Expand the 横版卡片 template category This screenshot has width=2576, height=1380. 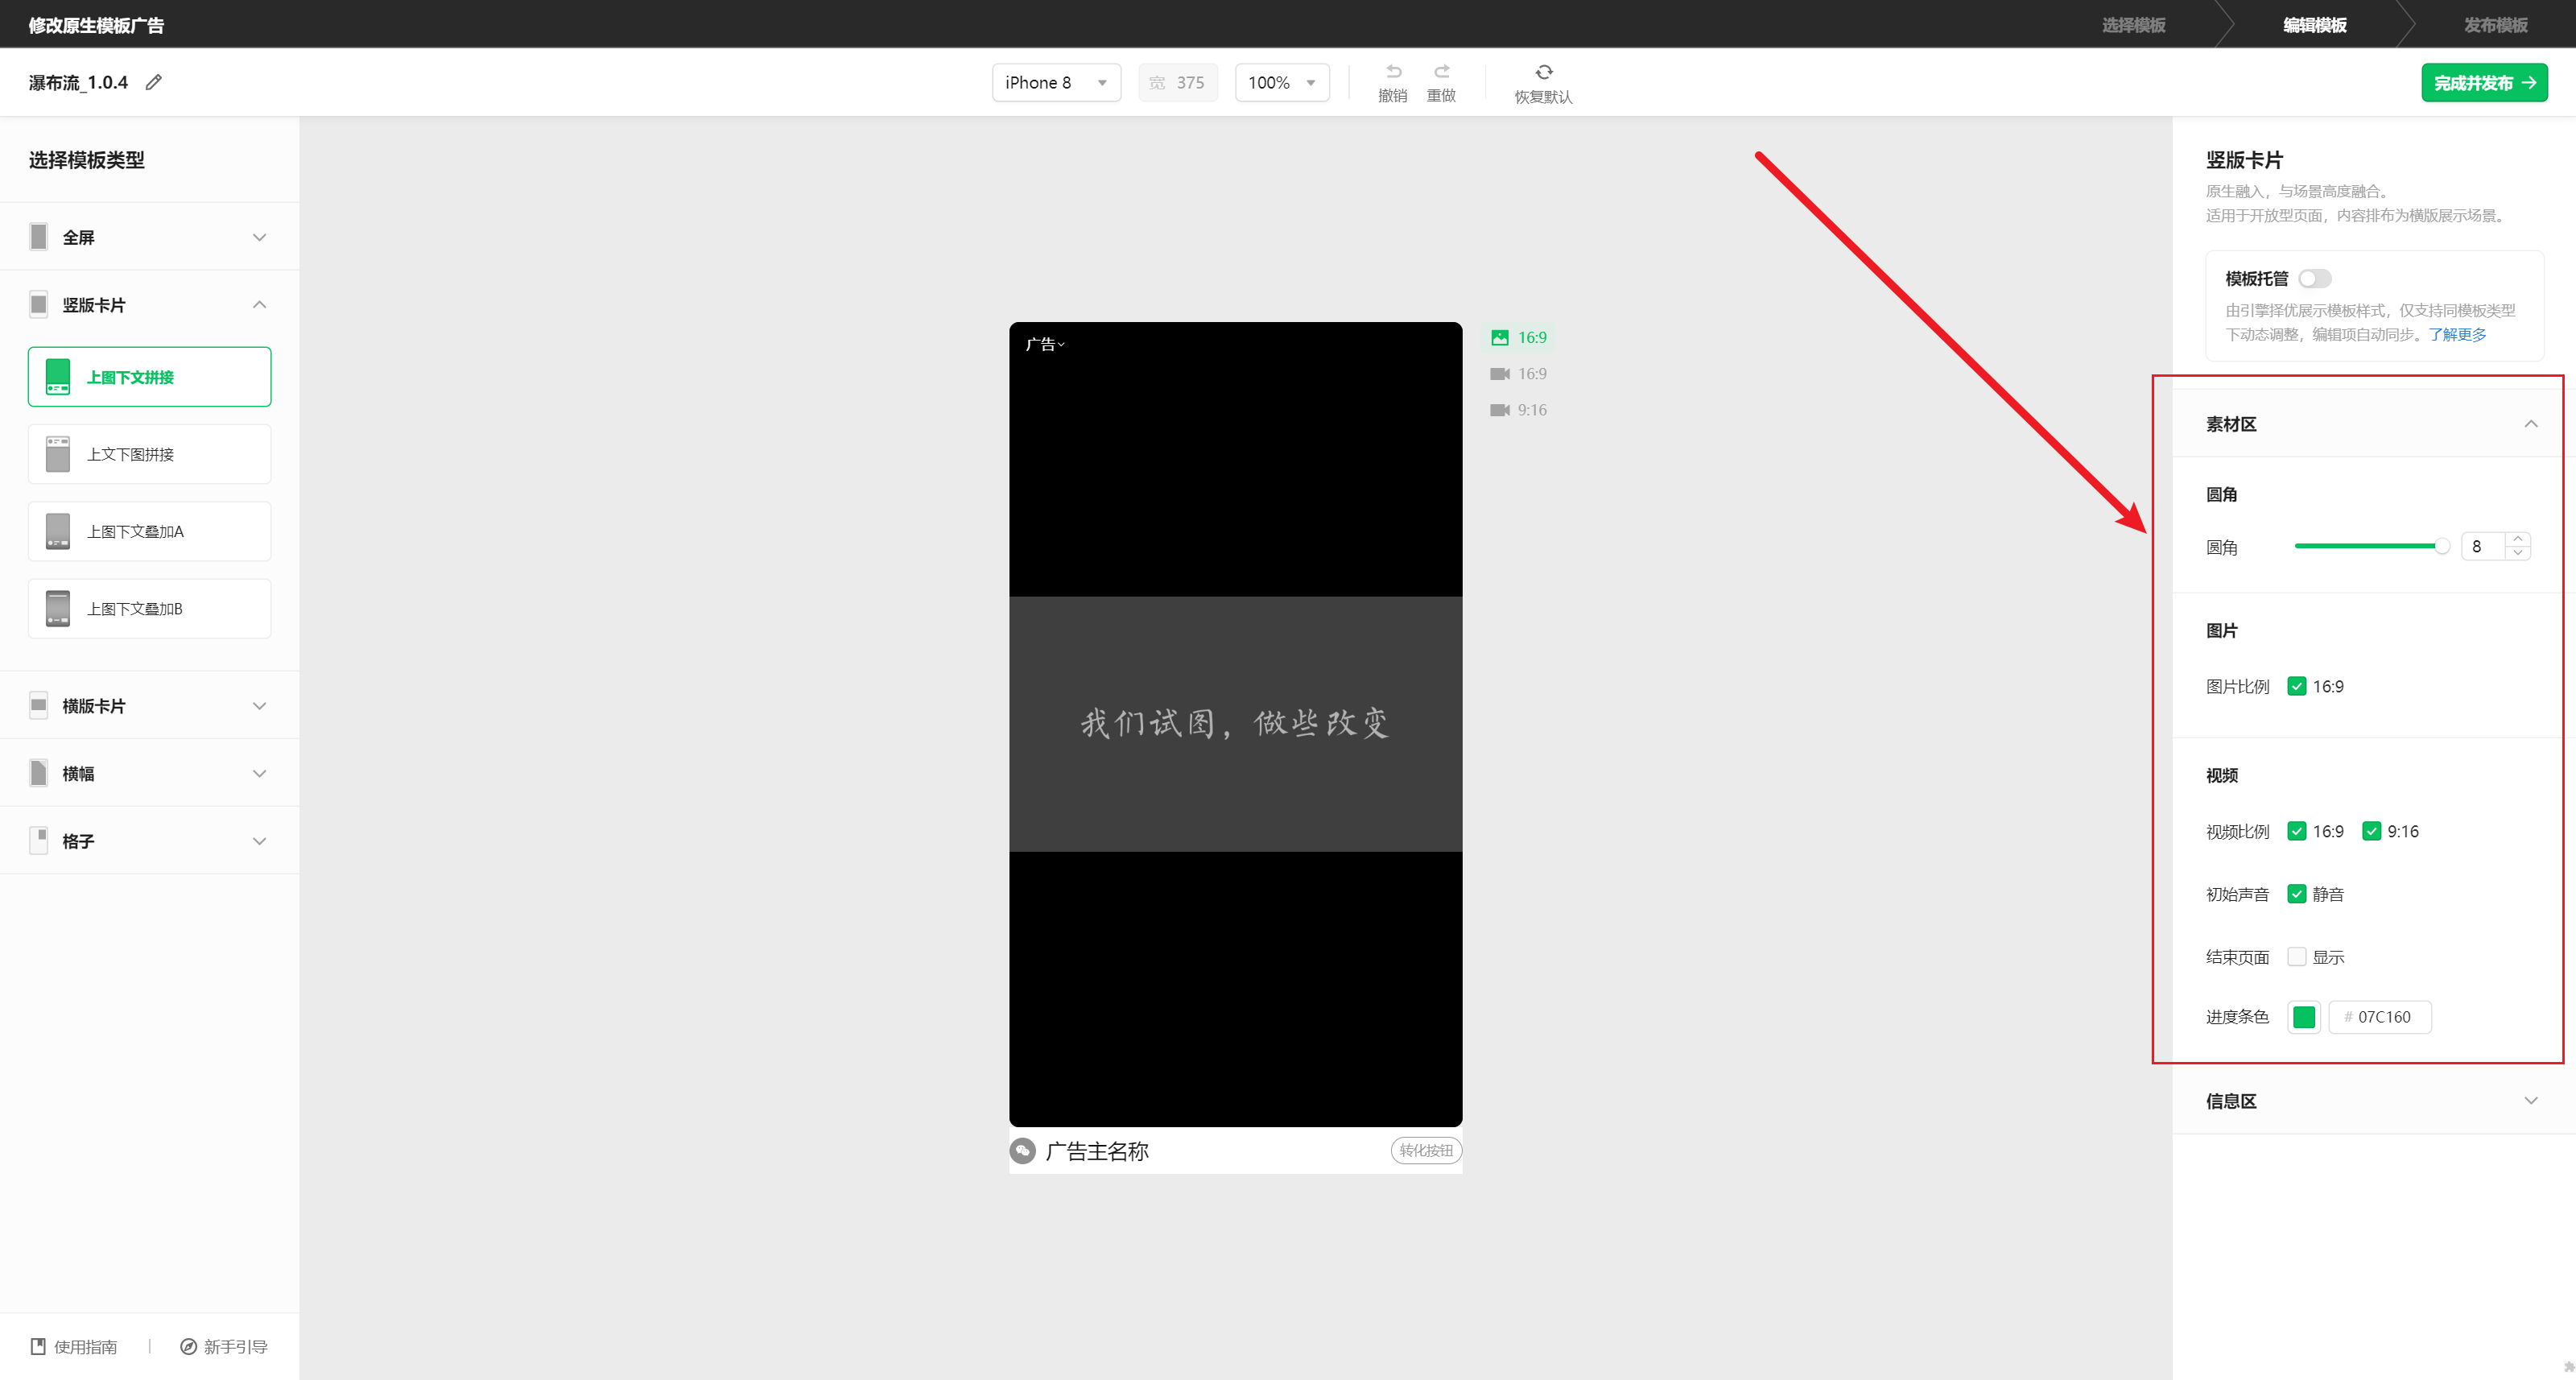[150, 706]
